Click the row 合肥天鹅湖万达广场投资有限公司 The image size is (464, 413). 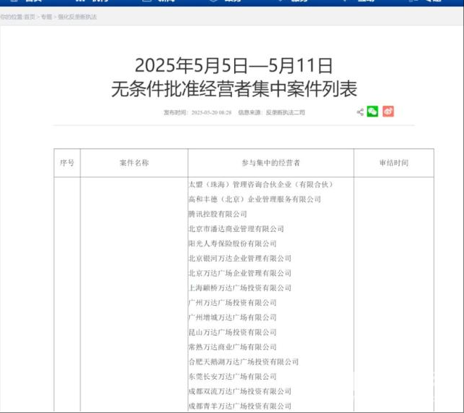pos(244,362)
